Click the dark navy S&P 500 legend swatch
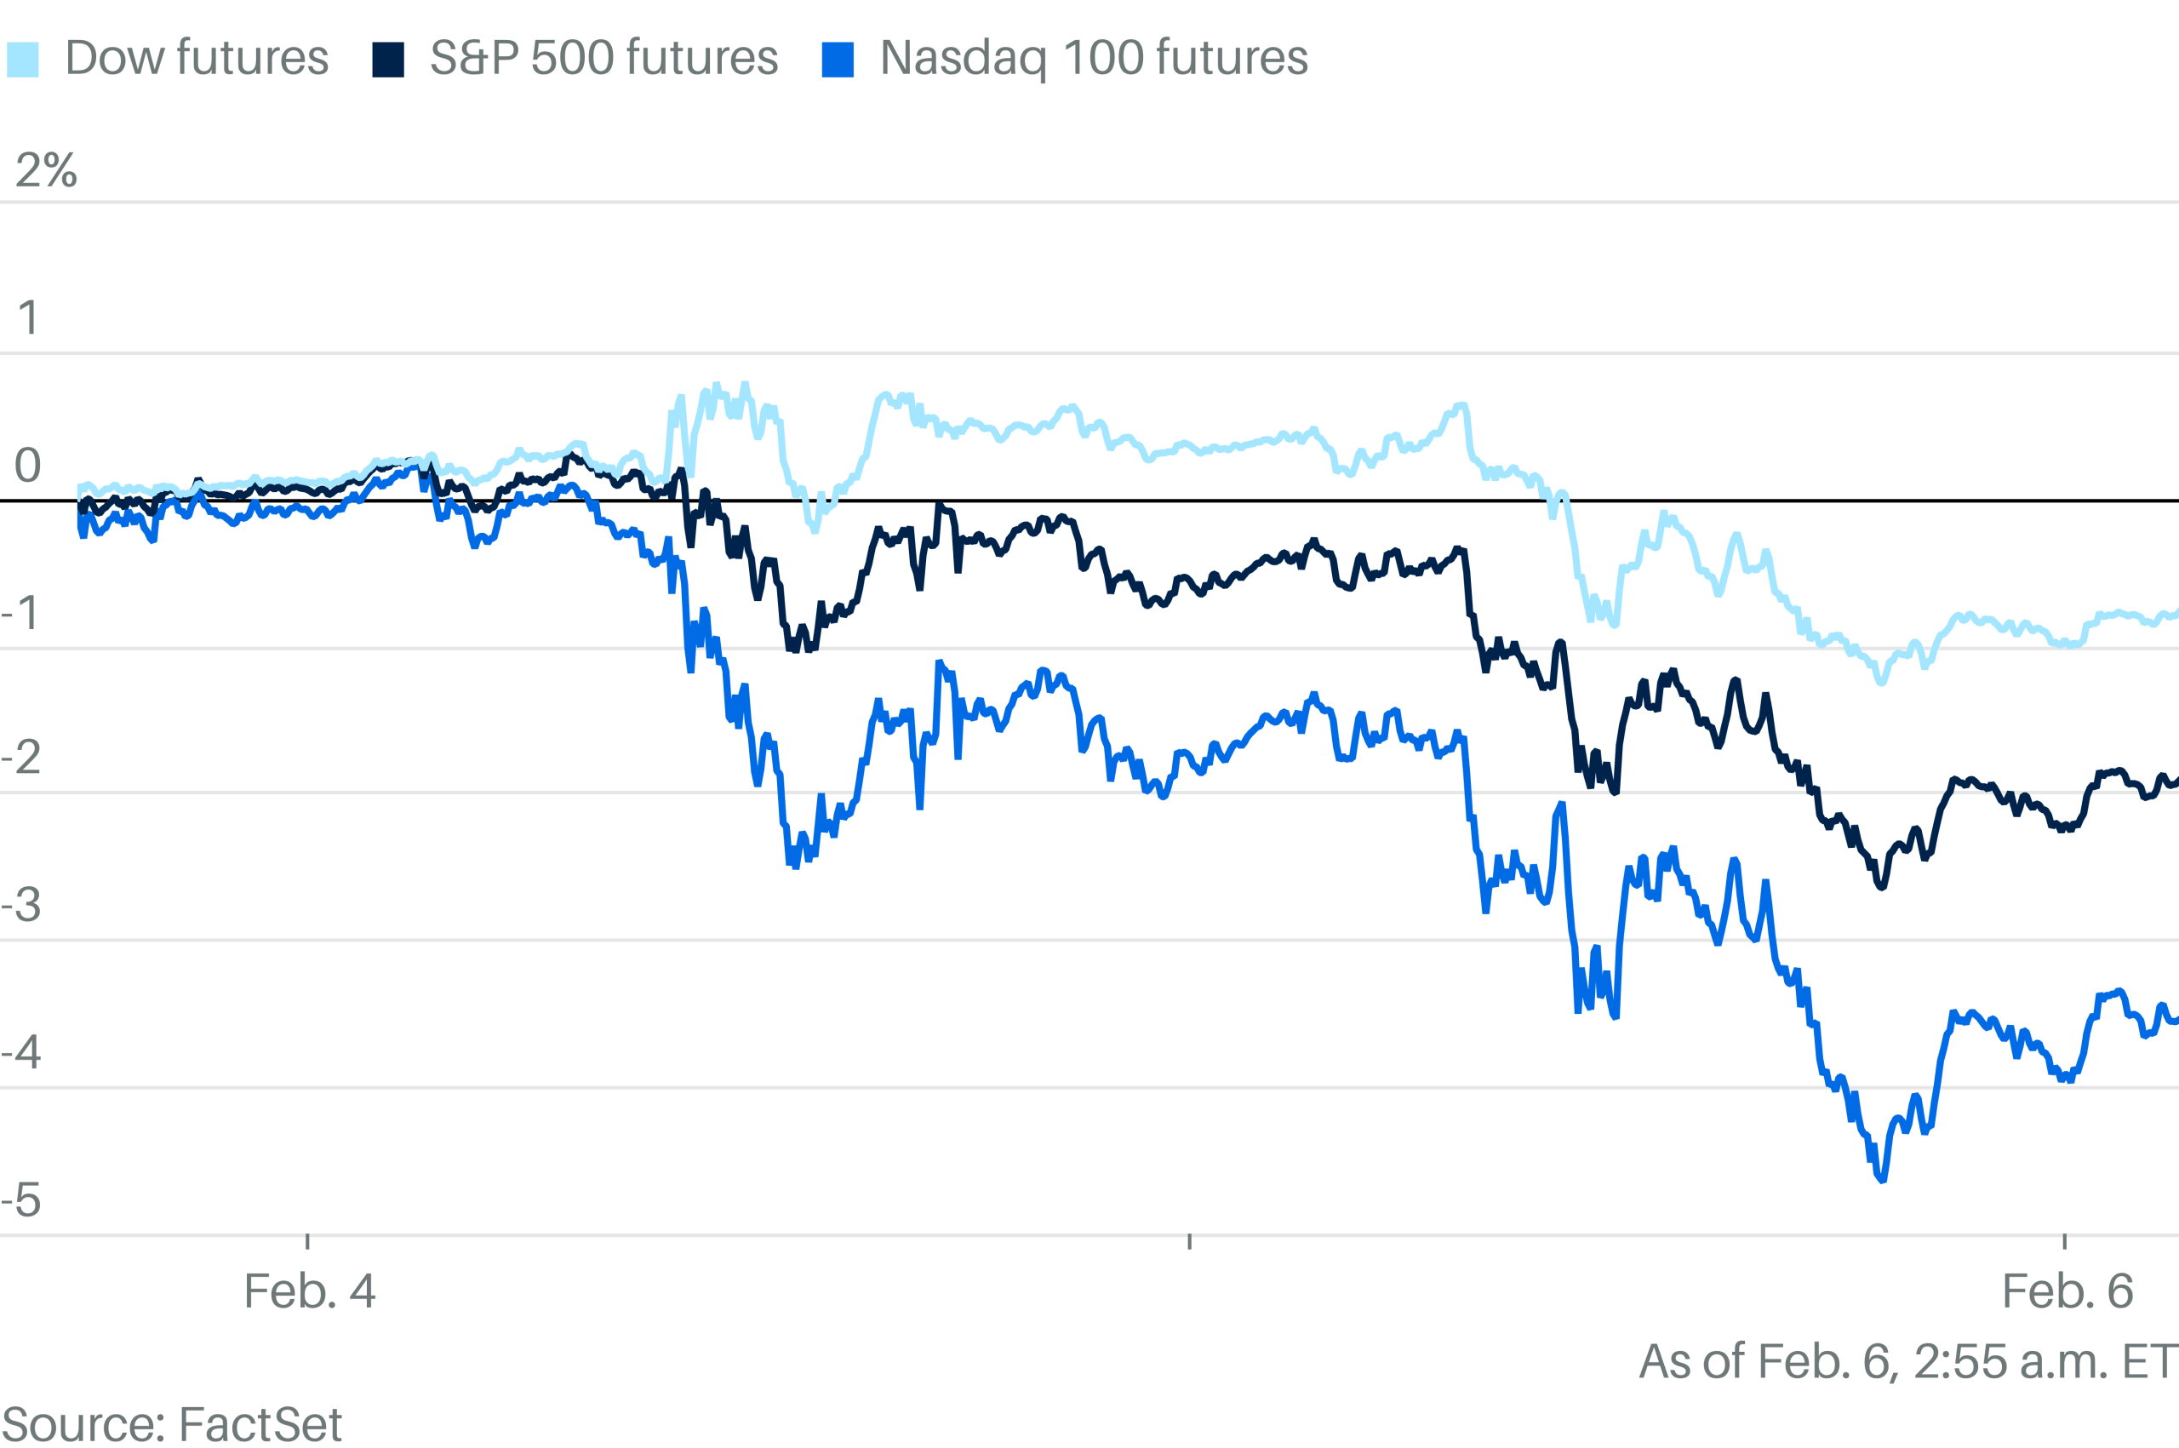 (x=388, y=60)
